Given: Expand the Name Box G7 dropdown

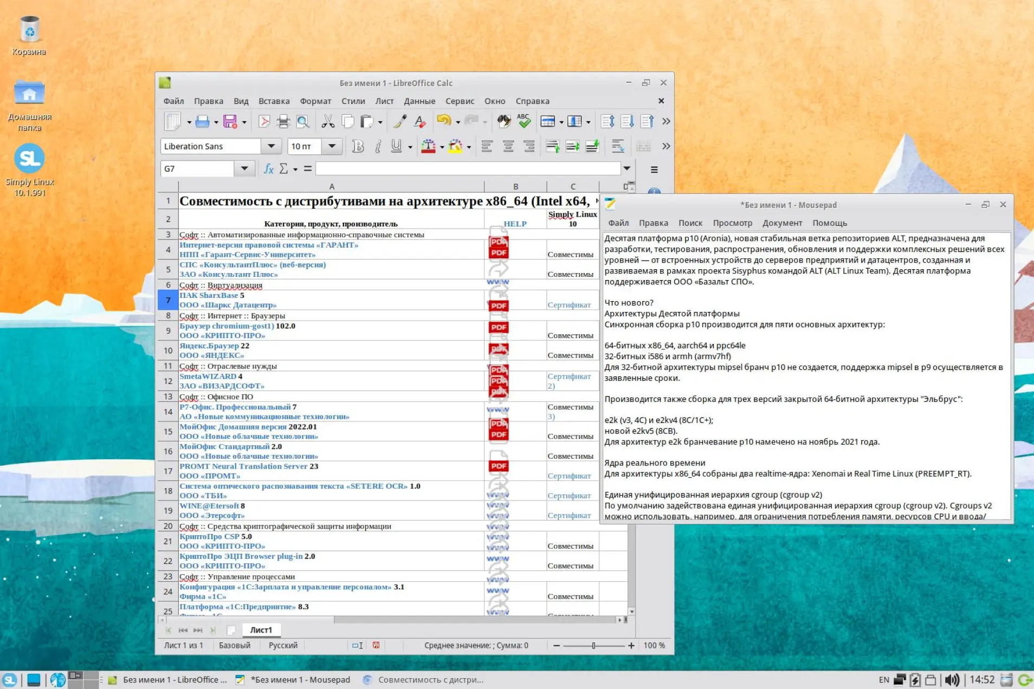Looking at the screenshot, I should (x=244, y=169).
